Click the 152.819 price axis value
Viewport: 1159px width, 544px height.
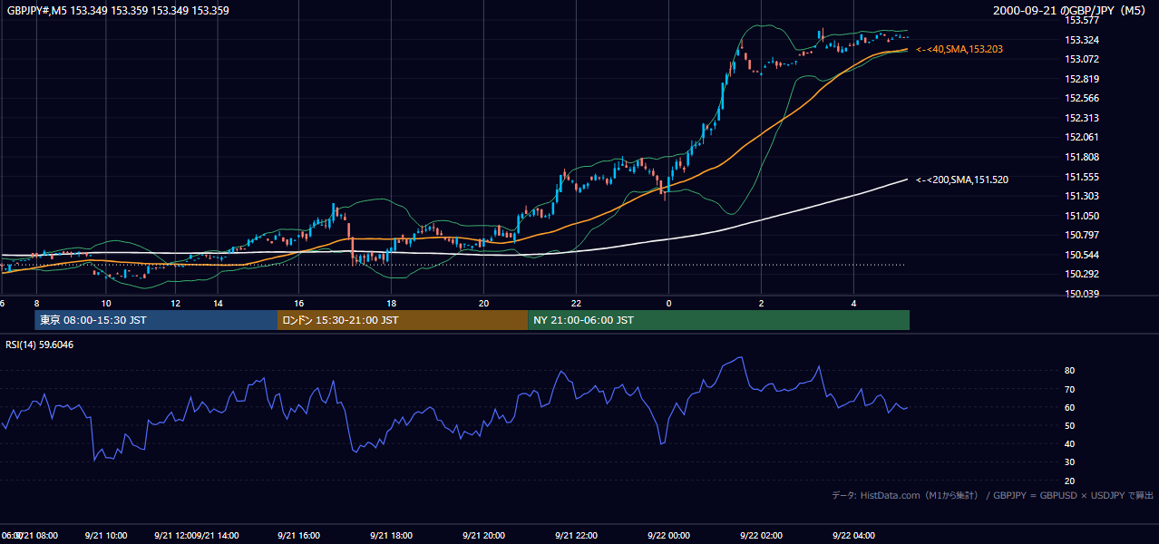tap(1082, 79)
